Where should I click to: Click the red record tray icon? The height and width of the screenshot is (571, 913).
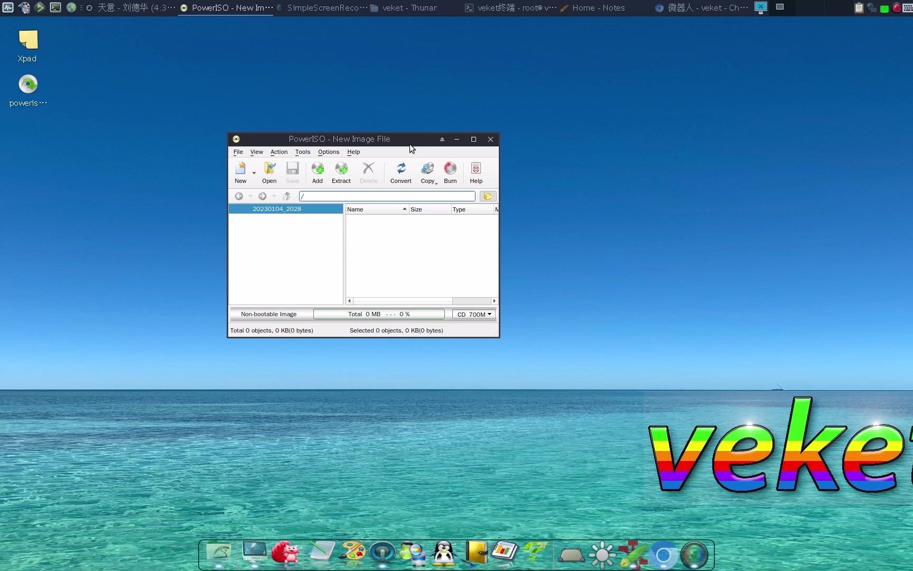coord(897,8)
